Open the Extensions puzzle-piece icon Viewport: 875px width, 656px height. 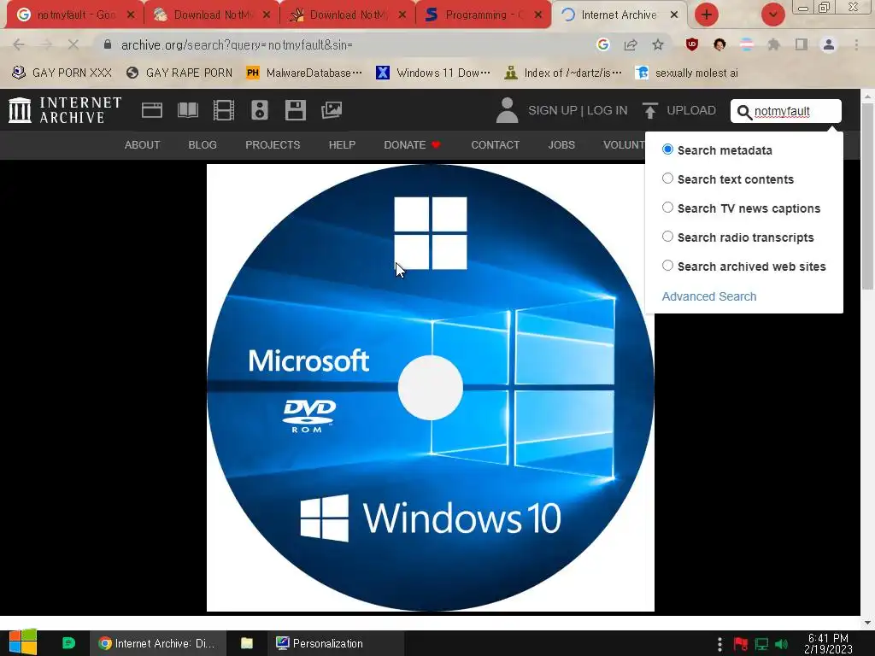[x=774, y=44]
